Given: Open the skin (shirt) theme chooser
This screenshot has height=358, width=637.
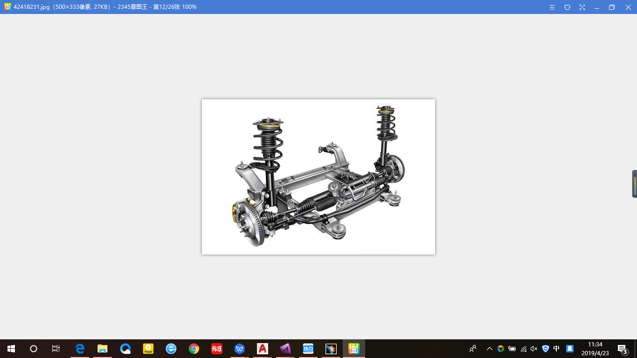Looking at the screenshot, I should coord(567,7).
